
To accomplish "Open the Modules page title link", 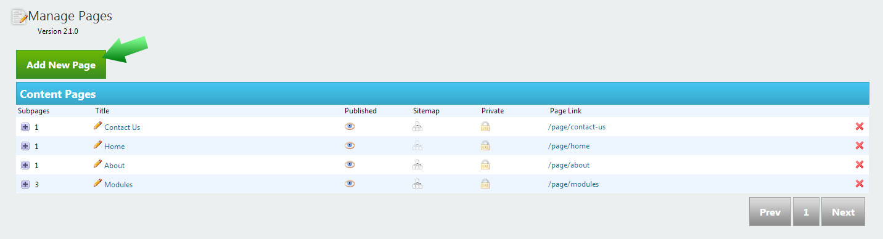I will (118, 185).
